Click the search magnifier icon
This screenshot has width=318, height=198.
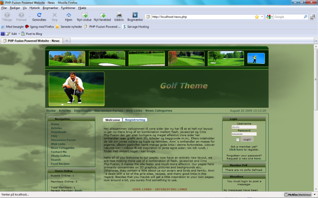305,17
